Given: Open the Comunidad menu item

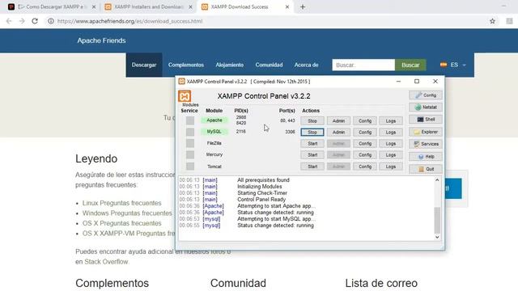Looking at the screenshot, I should [x=269, y=65].
